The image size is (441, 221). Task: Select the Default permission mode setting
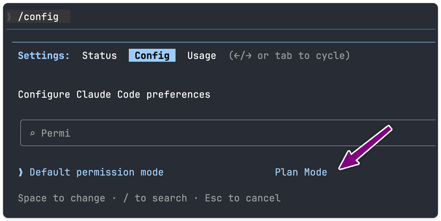click(x=97, y=172)
